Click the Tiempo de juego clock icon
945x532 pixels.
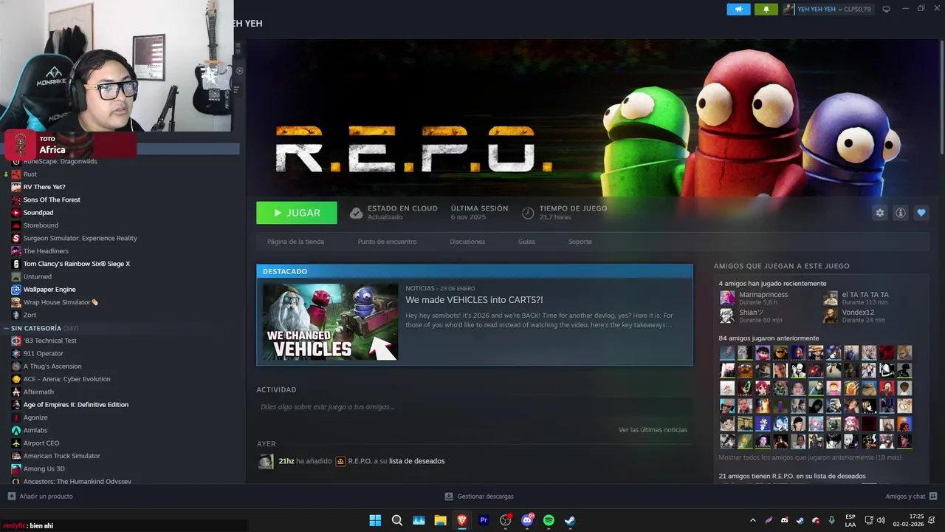(x=528, y=213)
